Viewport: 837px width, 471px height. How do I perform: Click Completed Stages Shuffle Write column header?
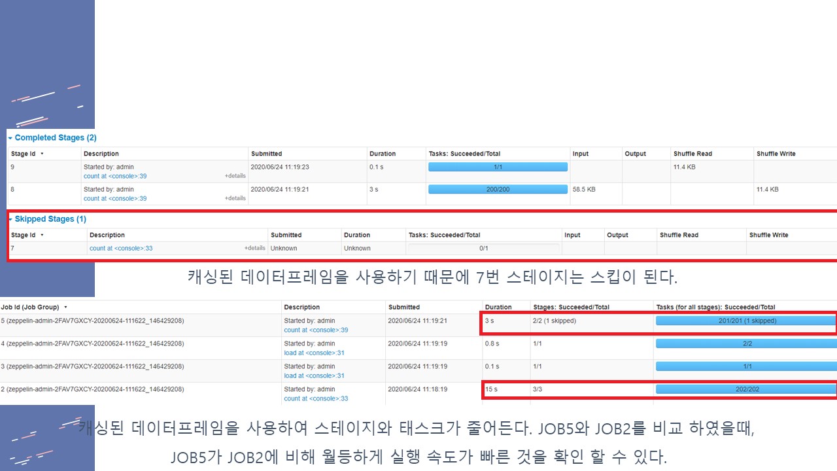tap(776, 154)
